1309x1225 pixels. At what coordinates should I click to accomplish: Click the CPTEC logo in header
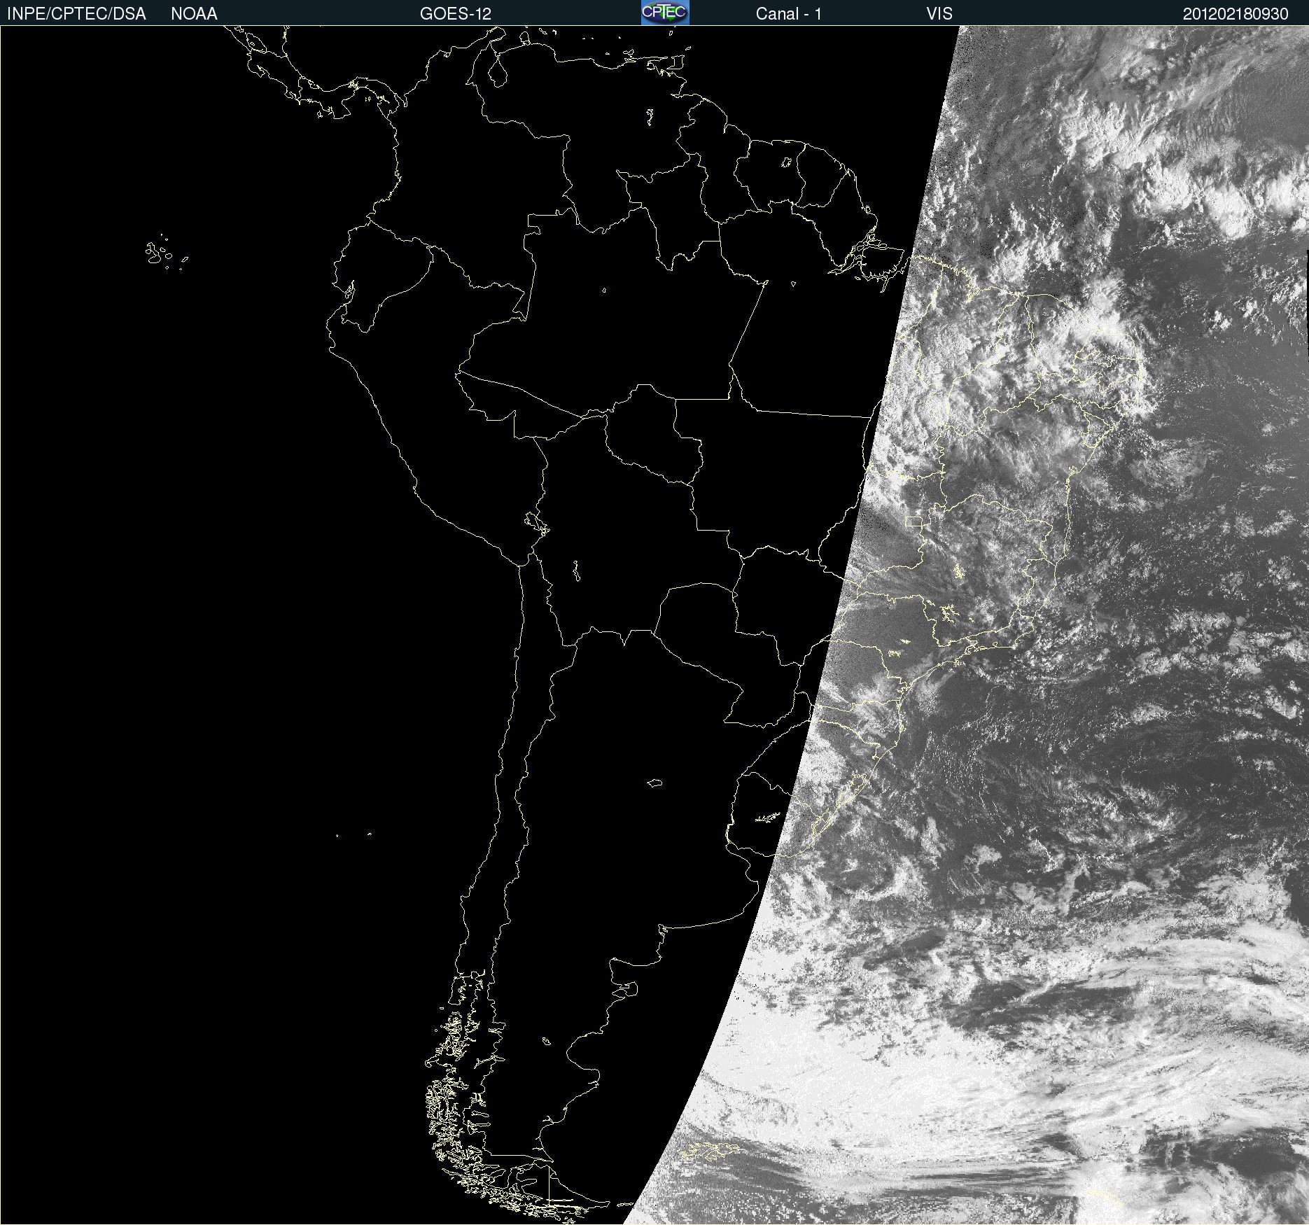[665, 13]
